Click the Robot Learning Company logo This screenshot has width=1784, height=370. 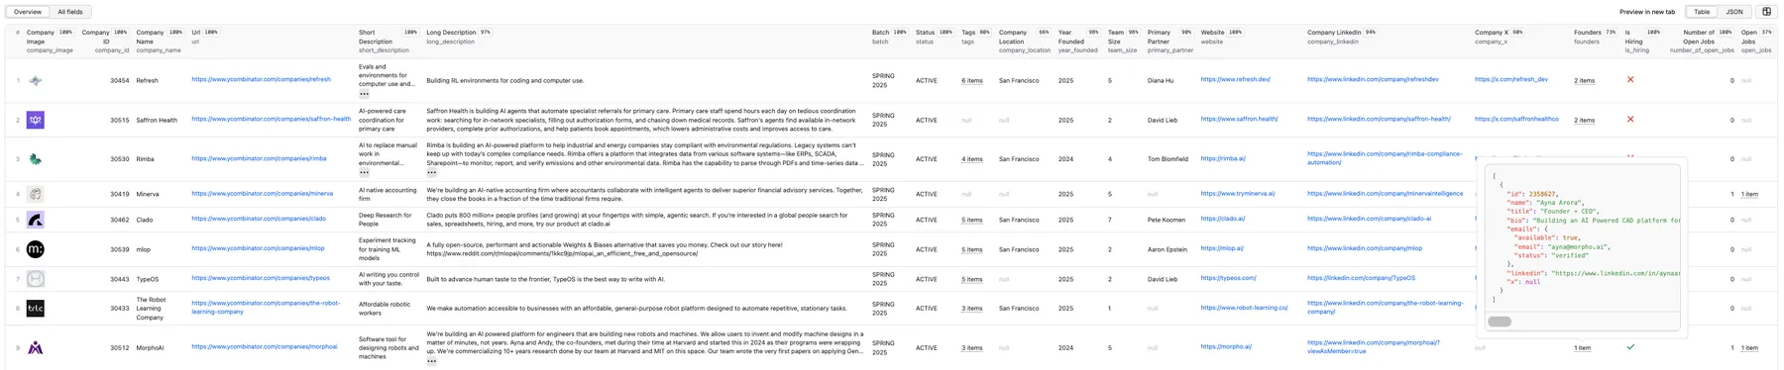36,309
